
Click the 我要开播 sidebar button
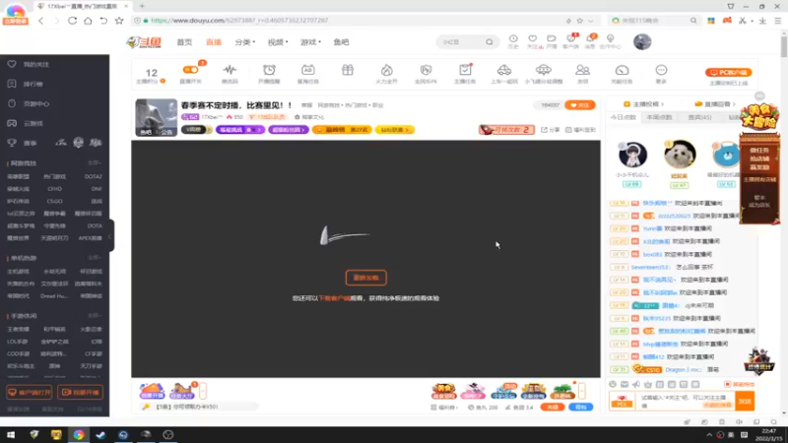[x=81, y=392]
